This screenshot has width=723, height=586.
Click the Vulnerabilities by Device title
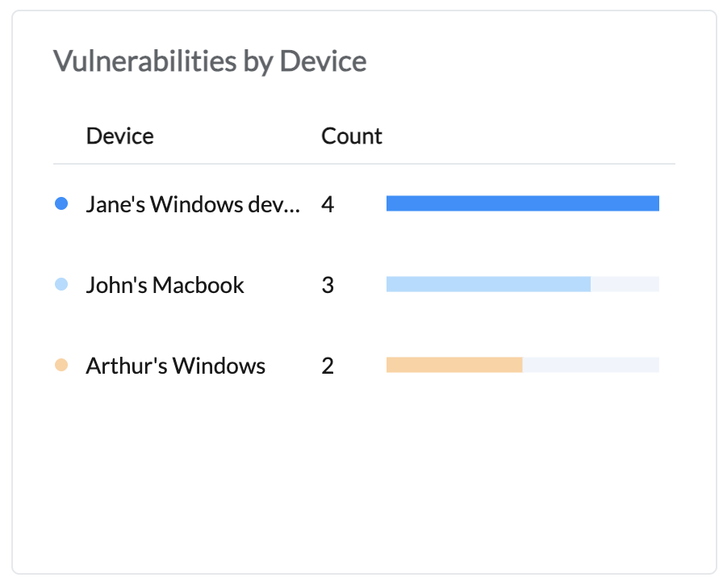point(210,61)
